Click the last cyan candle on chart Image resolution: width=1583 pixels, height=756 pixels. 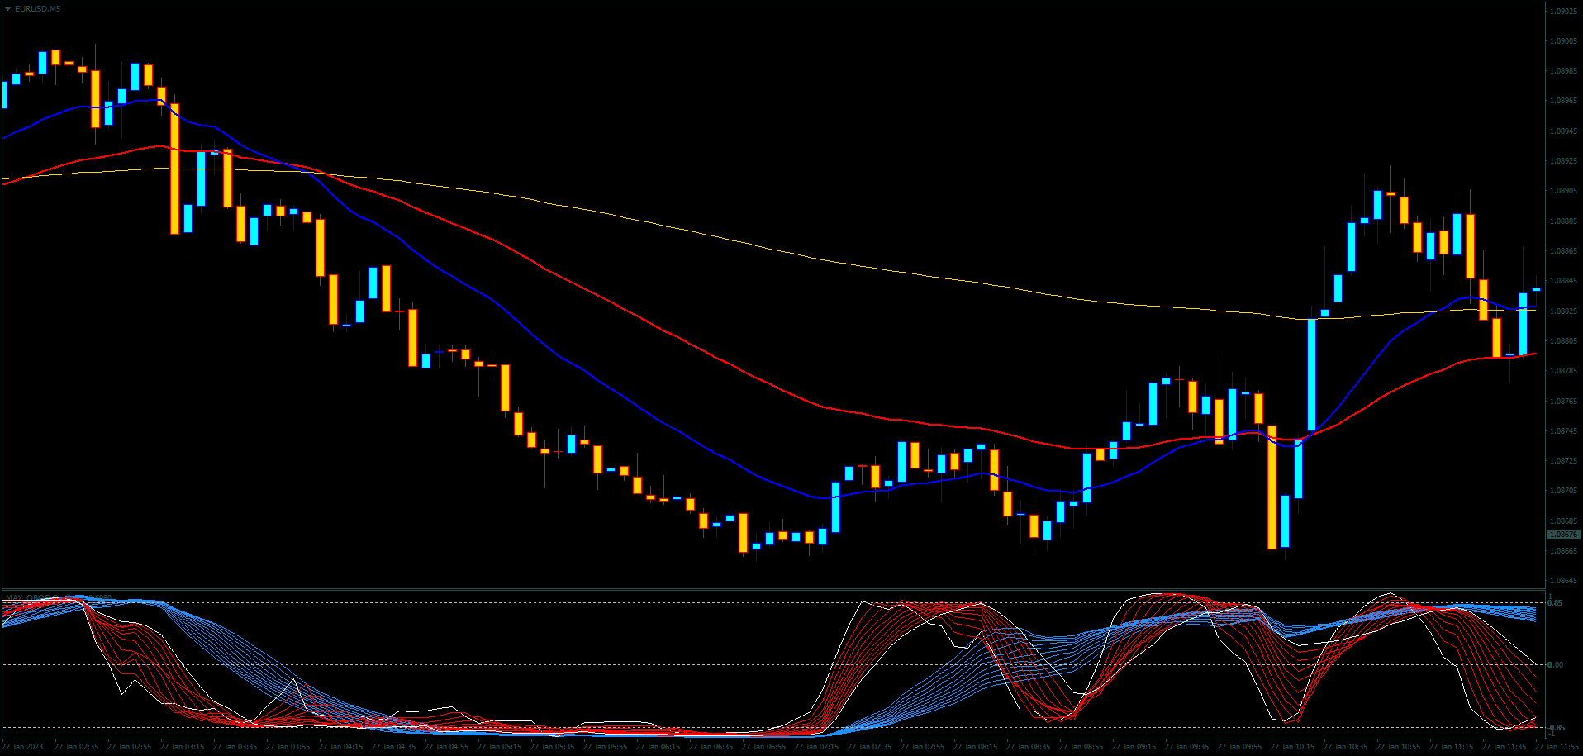tap(1536, 289)
